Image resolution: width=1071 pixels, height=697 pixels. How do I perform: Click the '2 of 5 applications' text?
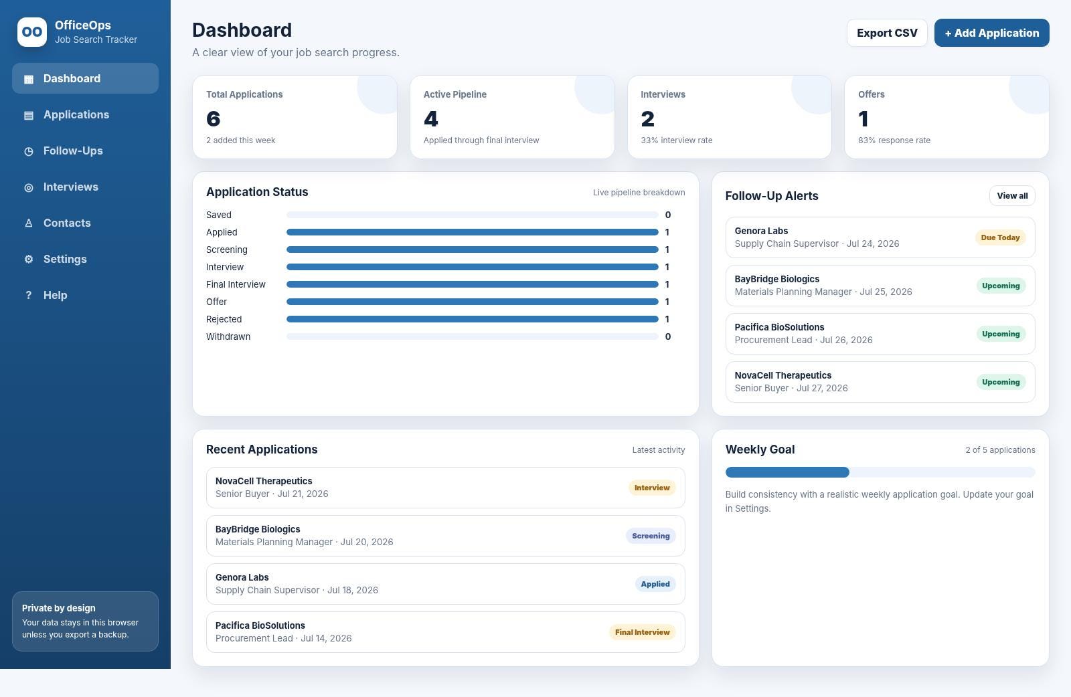tap(1000, 450)
